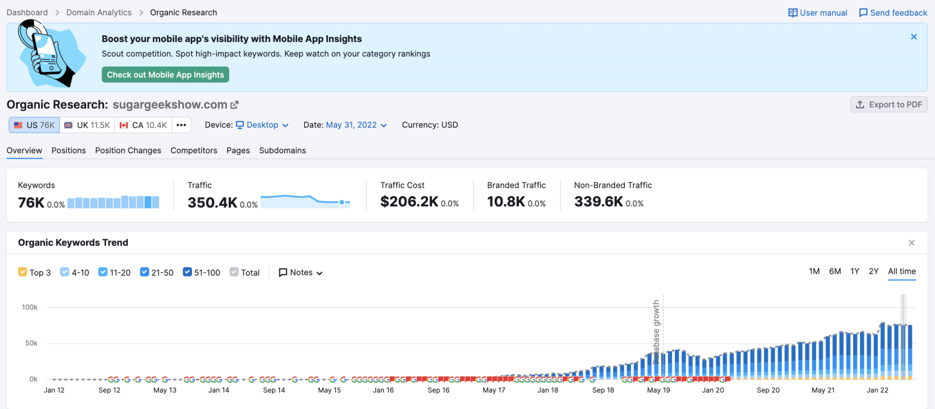This screenshot has width=935, height=409.
Task: Click the May 31, 2022 date value
Action: [351, 125]
